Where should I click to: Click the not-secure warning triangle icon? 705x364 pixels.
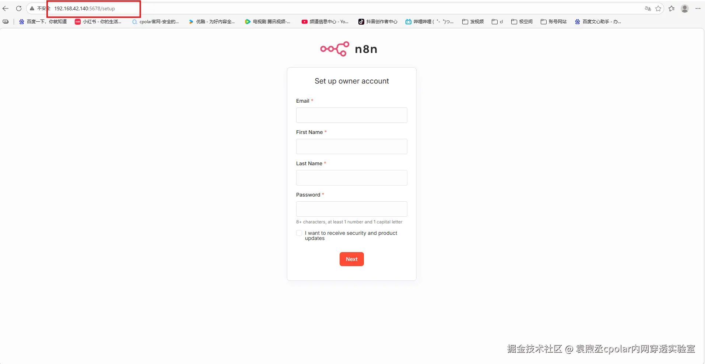pyautogui.click(x=32, y=8)
